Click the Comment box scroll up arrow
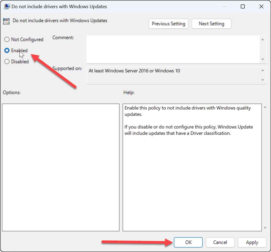This screenshot has height=252, width=271. (262, 40)
